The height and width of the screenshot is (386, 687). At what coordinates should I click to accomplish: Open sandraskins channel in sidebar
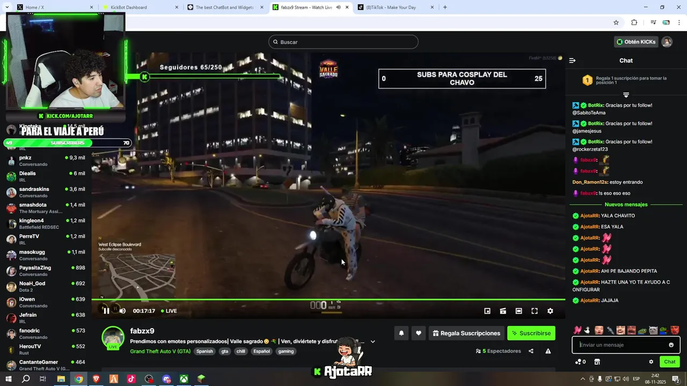[x=46, y=192]
